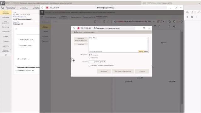This screenshot has width=201, height=113.
Task: Select the 'По очереди' radio option
Action: click(90, 55)
